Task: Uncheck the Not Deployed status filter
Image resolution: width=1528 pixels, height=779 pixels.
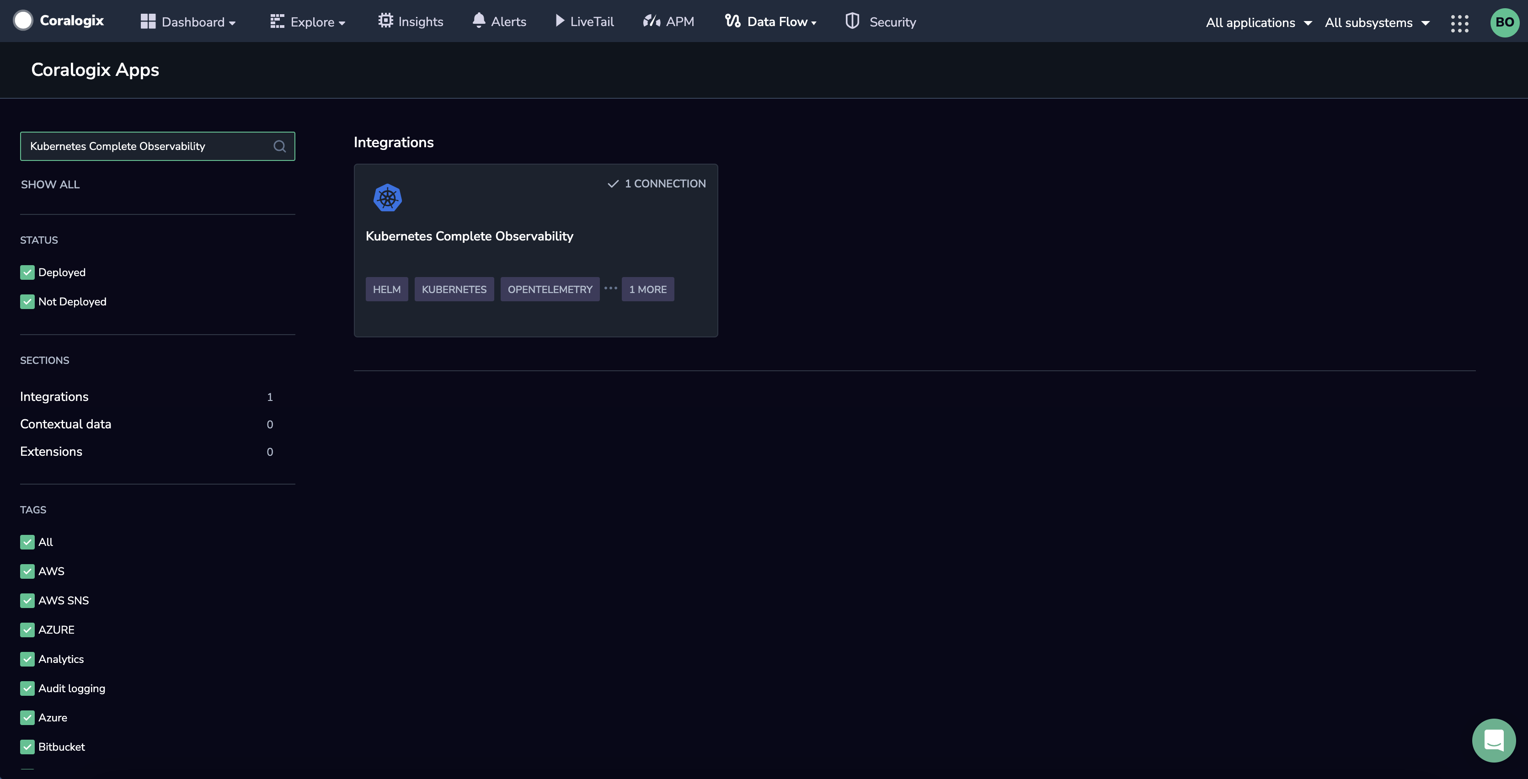Action: [27, 301]
